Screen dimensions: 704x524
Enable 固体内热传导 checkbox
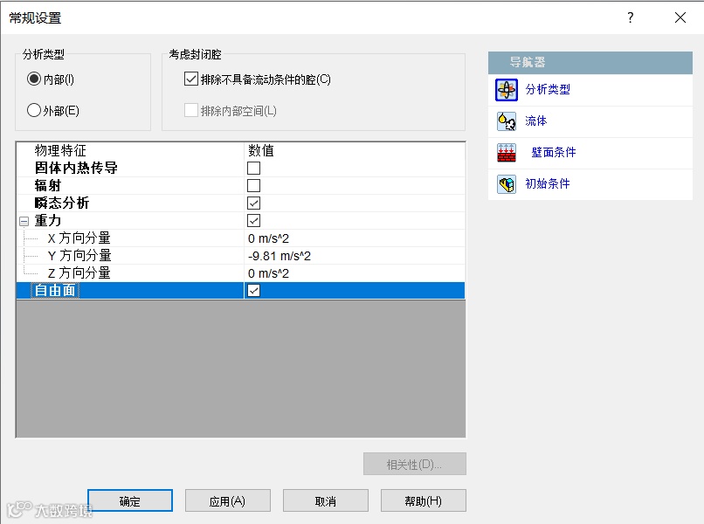pos(253,168)
